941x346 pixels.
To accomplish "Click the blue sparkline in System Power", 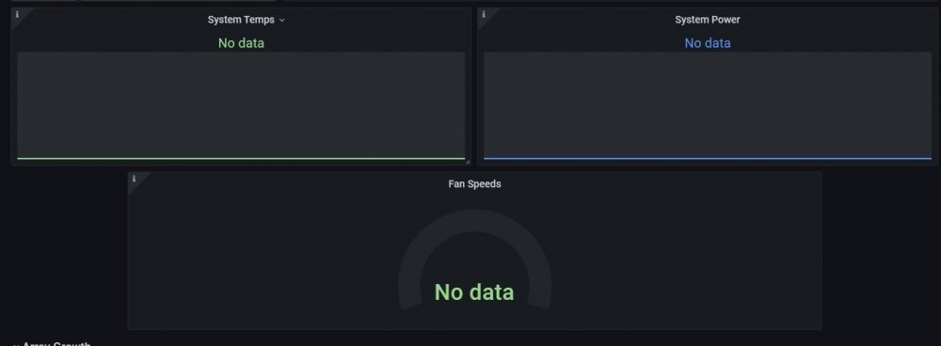I will [708, 158].
